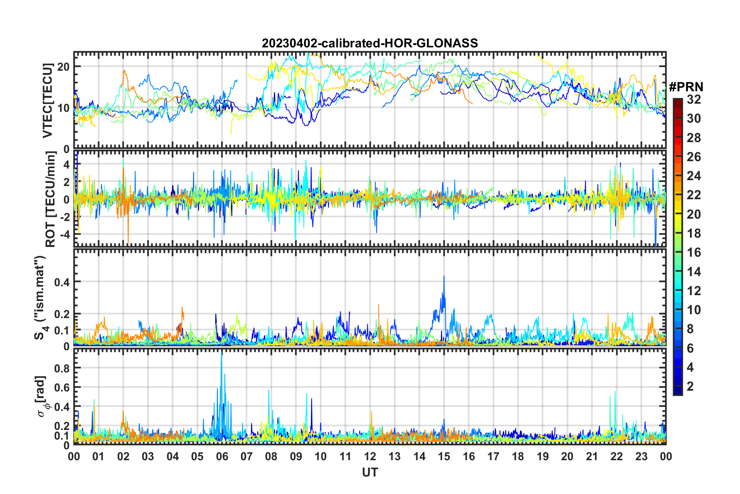Select the UT x-axis label

(x=370, y=472)
